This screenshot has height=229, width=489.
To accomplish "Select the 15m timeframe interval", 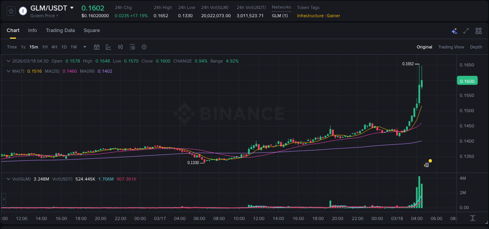I will point(34,47).
